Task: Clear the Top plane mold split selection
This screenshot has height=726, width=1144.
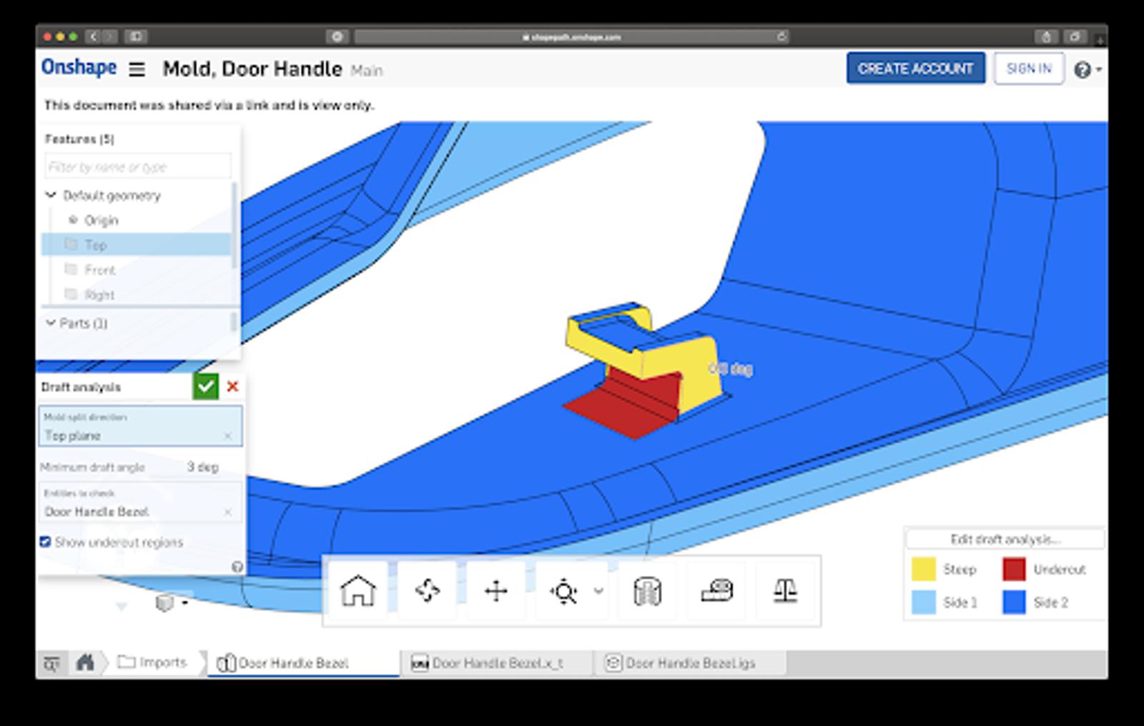Action: tap(227, 436)
